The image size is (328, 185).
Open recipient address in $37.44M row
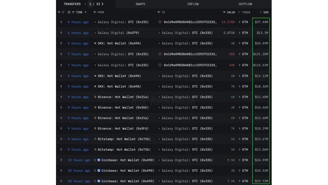(x=190, y=22)
